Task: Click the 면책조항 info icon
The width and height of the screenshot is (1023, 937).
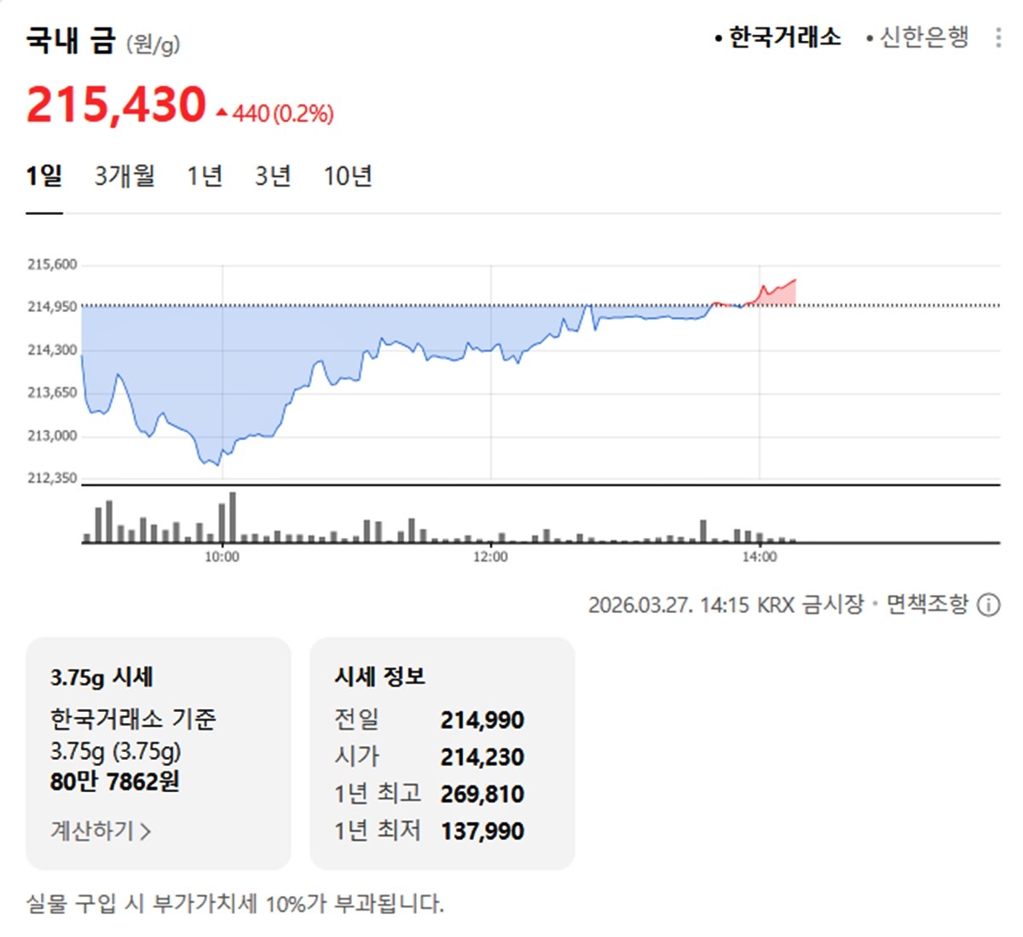Action: click(987, 605)
